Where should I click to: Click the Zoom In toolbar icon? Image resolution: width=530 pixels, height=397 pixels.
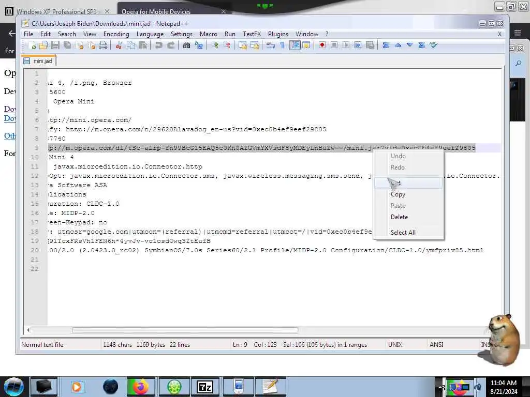(215, 45)
